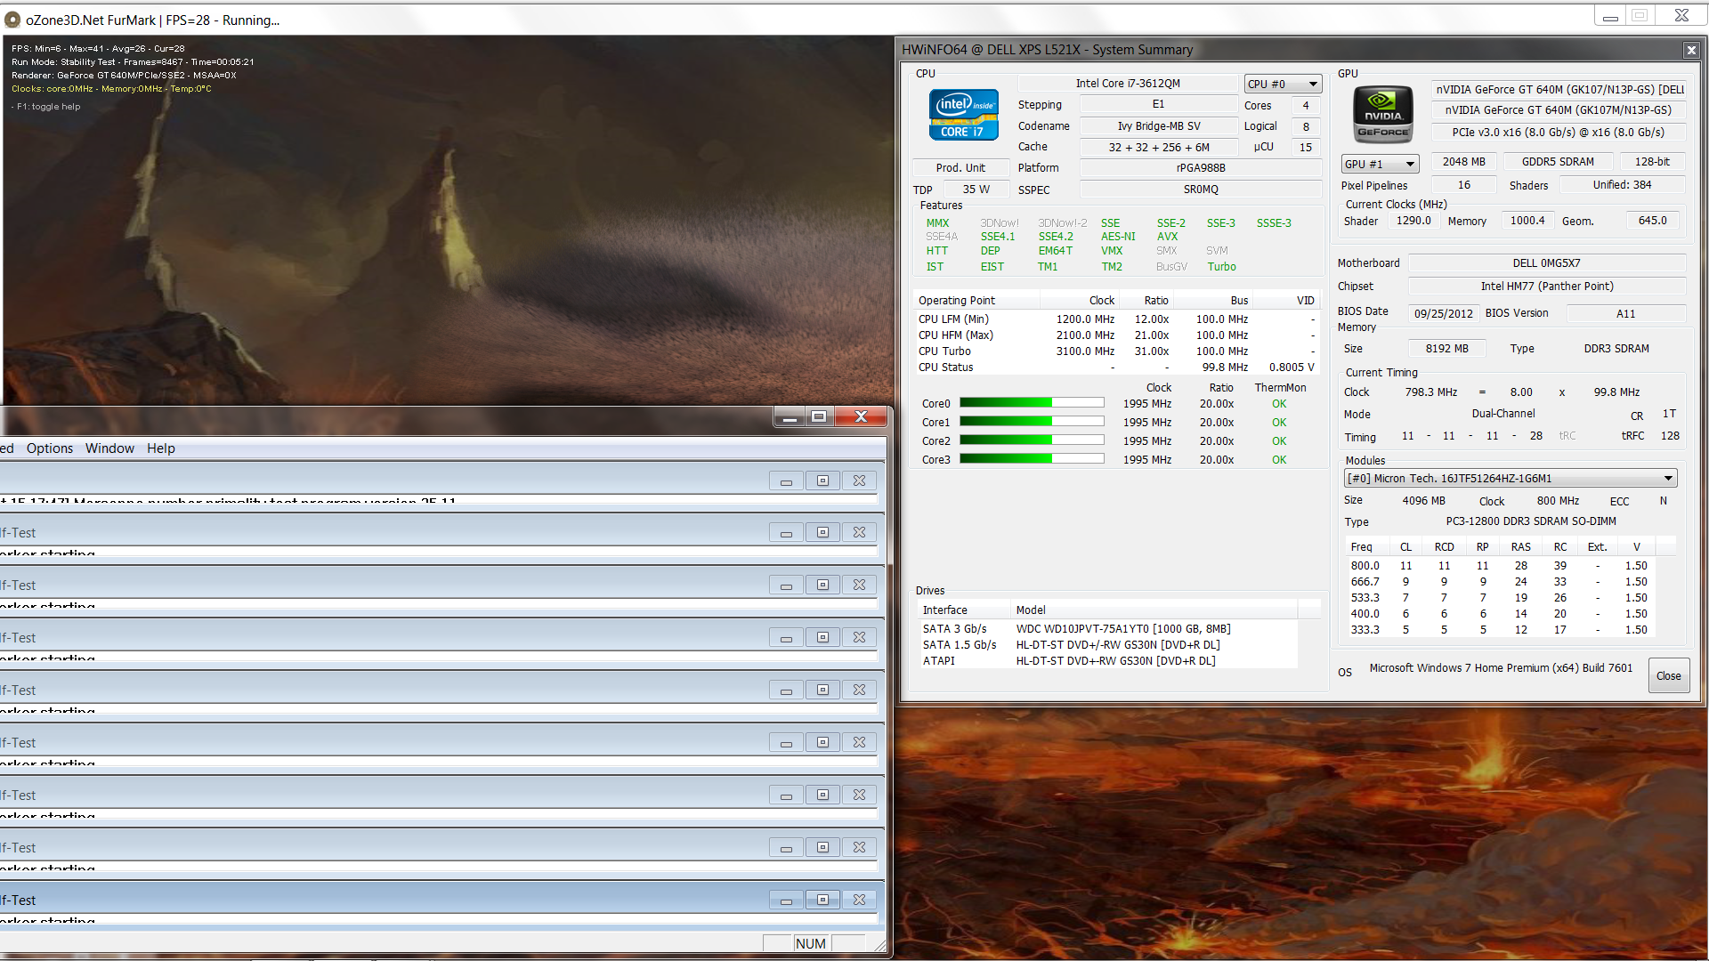Minimize the second Prime95 worker window

point(786,533)
